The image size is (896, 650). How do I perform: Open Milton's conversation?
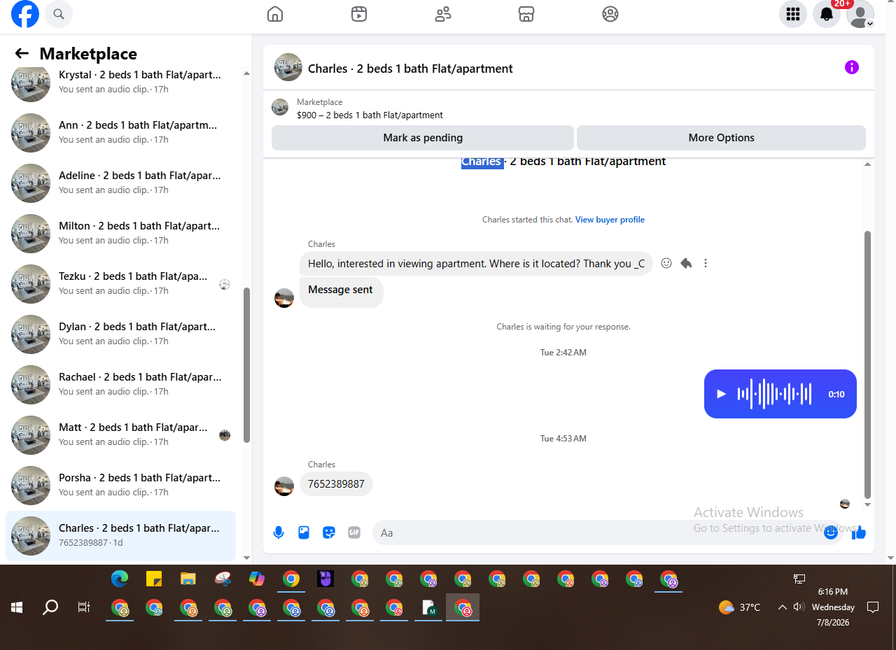[x=120, y=234]
